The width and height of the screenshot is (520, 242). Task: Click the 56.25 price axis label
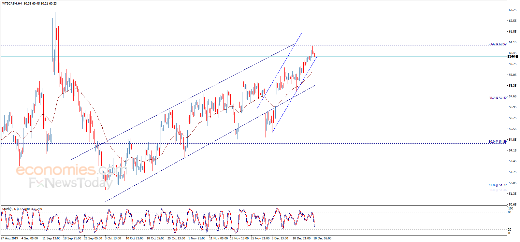click(513, 118)
